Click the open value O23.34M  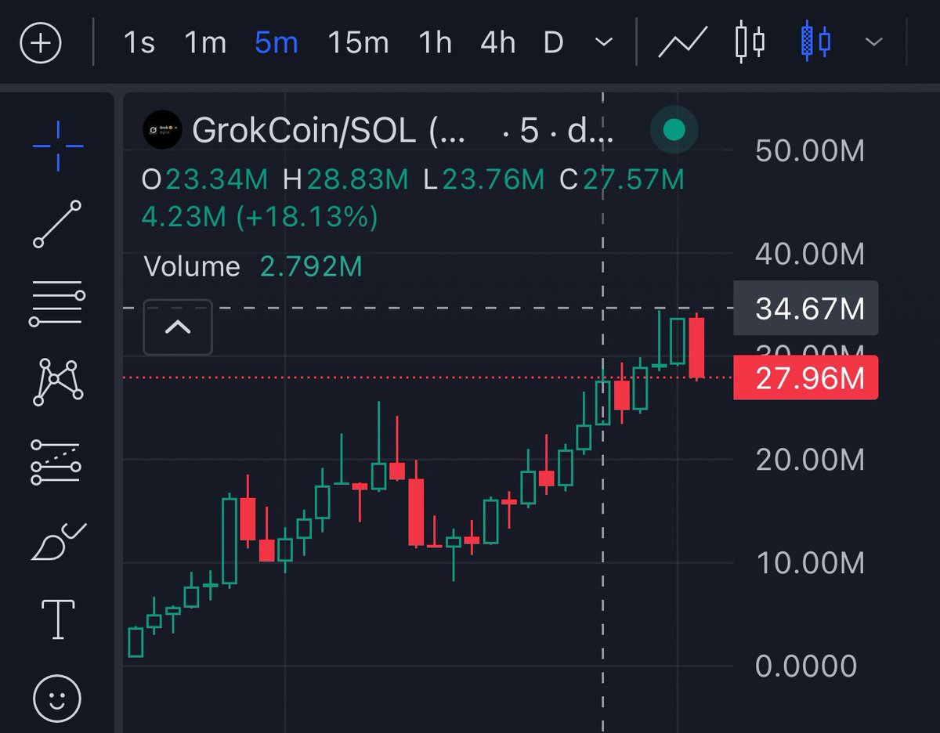coord(204,180)
